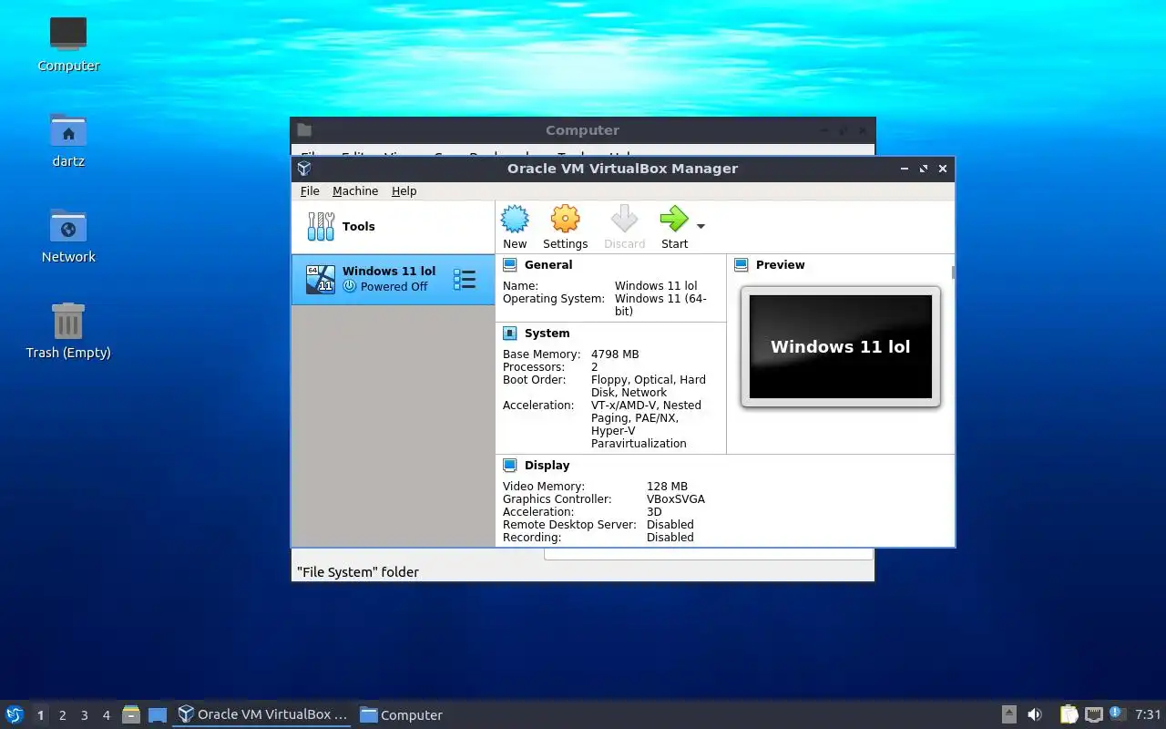Image resolution: width=1166 pixels, height=729 pixels.
Task: Open the update notification tray icon
Action: tap(1118, 714)
